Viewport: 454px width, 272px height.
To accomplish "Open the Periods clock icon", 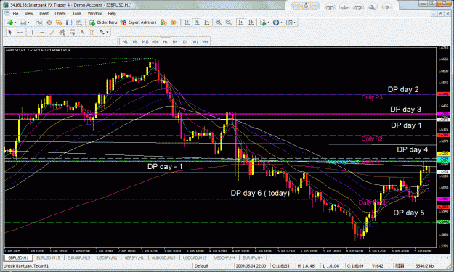I will pyautogui.click(x=276, y=22).
